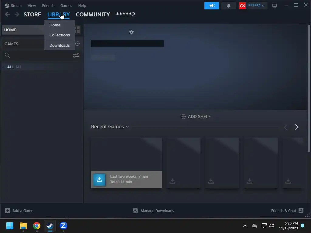
Task: Go back with the left arrow
Action: coord(7,14)
